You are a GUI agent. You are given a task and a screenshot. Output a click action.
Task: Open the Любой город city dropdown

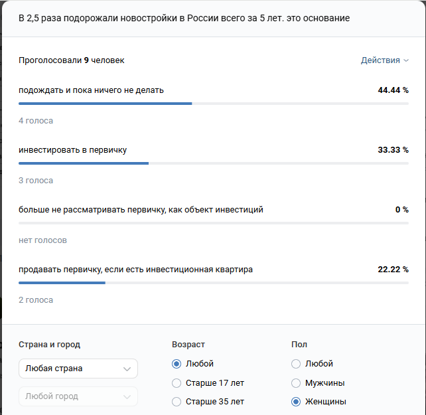[78, 396]
